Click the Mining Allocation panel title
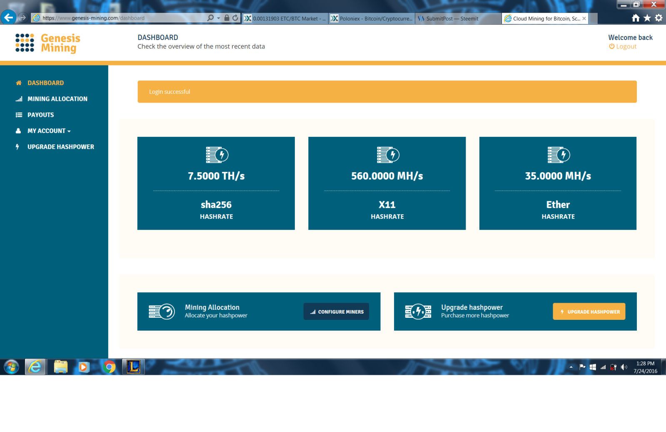666x432 pixels. pos(212,307)
